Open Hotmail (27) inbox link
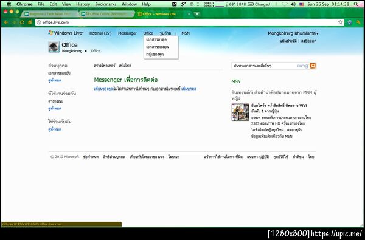The width and height of the screenshot is (365, 240). pyautogui.click(x=100, y=33)
